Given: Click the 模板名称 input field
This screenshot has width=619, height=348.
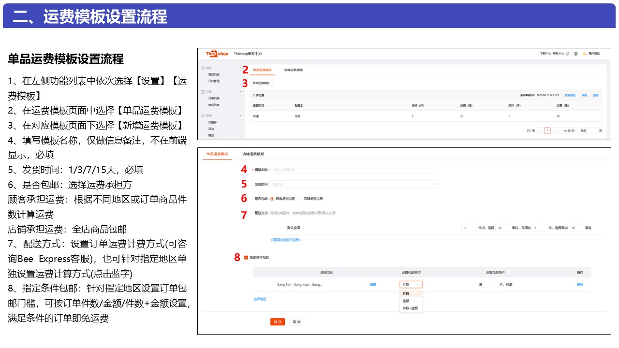Looking at the screenshot, I should (354, 170).
